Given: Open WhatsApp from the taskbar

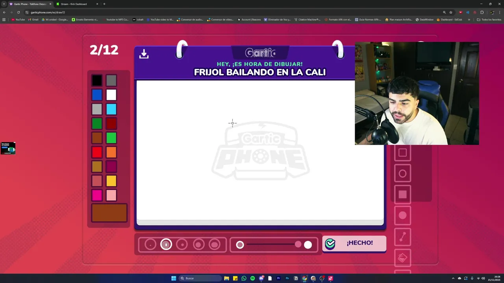Looking at the screenshot, I should 244,278.
